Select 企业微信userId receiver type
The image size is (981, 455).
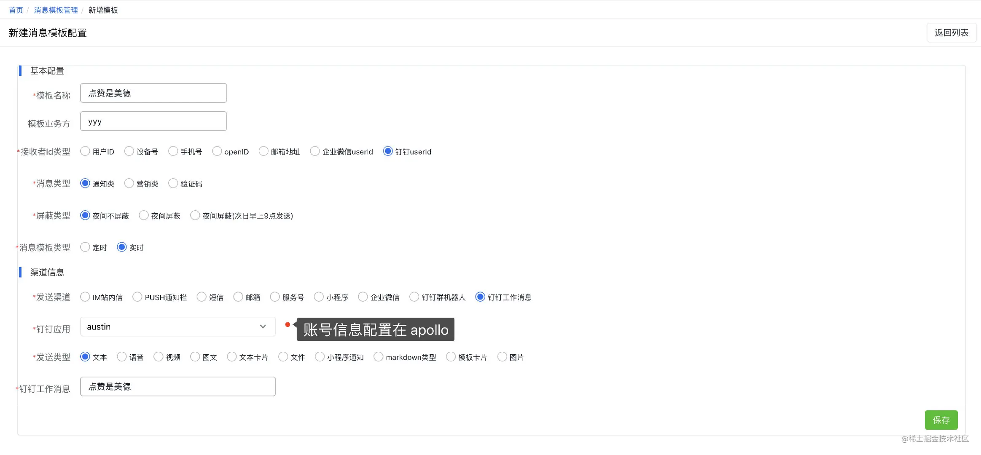click(315, 151)
